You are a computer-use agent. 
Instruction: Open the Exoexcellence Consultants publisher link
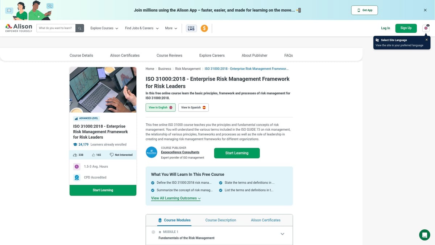[180, 152]
